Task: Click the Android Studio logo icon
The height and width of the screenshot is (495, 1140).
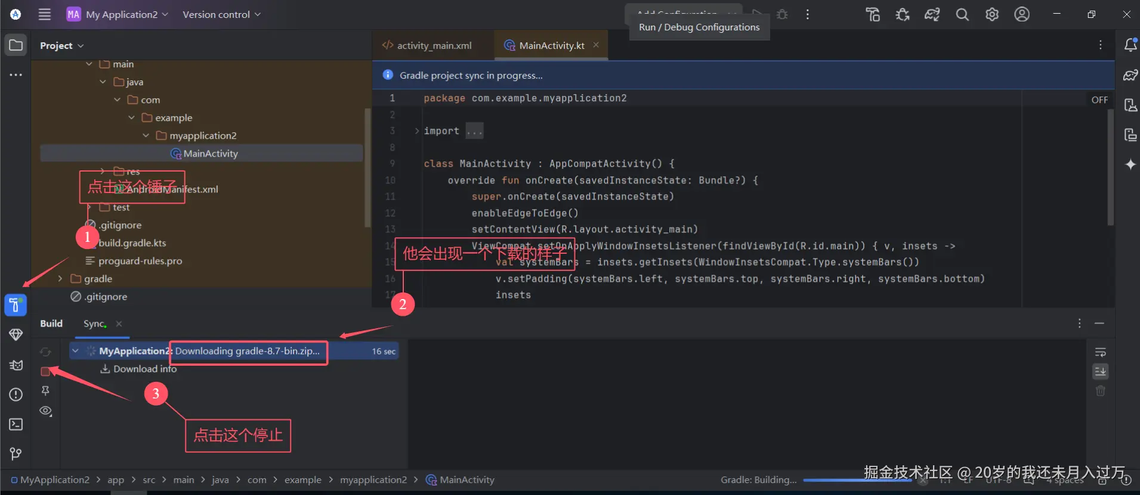Action: point(16,14)
